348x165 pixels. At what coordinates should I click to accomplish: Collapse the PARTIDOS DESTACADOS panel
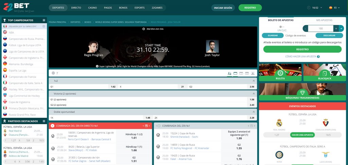coord(44,121)
